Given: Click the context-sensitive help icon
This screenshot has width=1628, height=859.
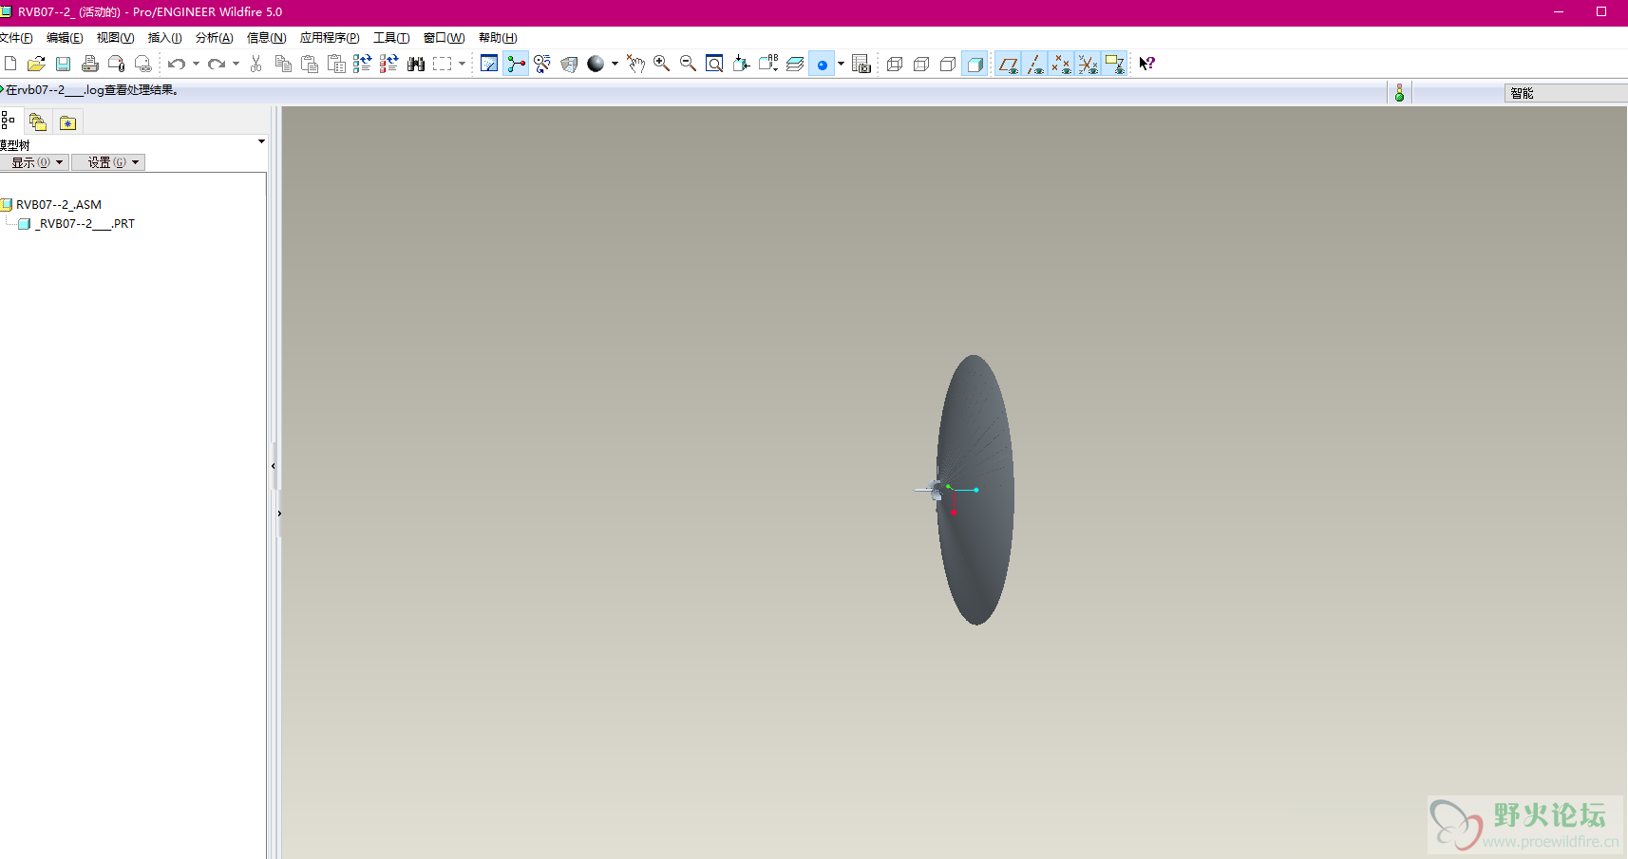Looking at the screenshot, I should (1147, 64).
